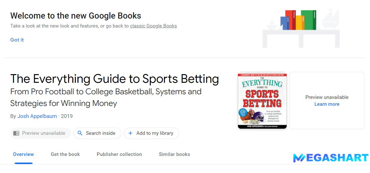Add this book to my library
Viewport: 370px width, 173px height.
click(x=152, y=133)
